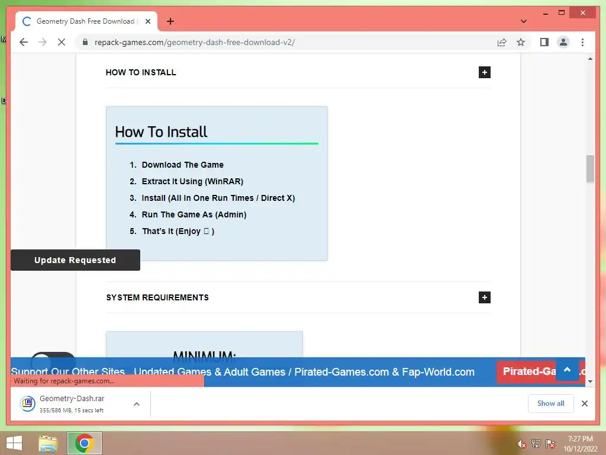Expand the HOW TO INSTALL section
Viewport: 606px width, 455px height.
point(484,72)
